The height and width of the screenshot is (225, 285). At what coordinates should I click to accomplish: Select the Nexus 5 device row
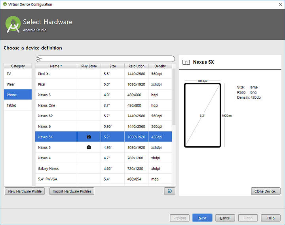[103, 147]
